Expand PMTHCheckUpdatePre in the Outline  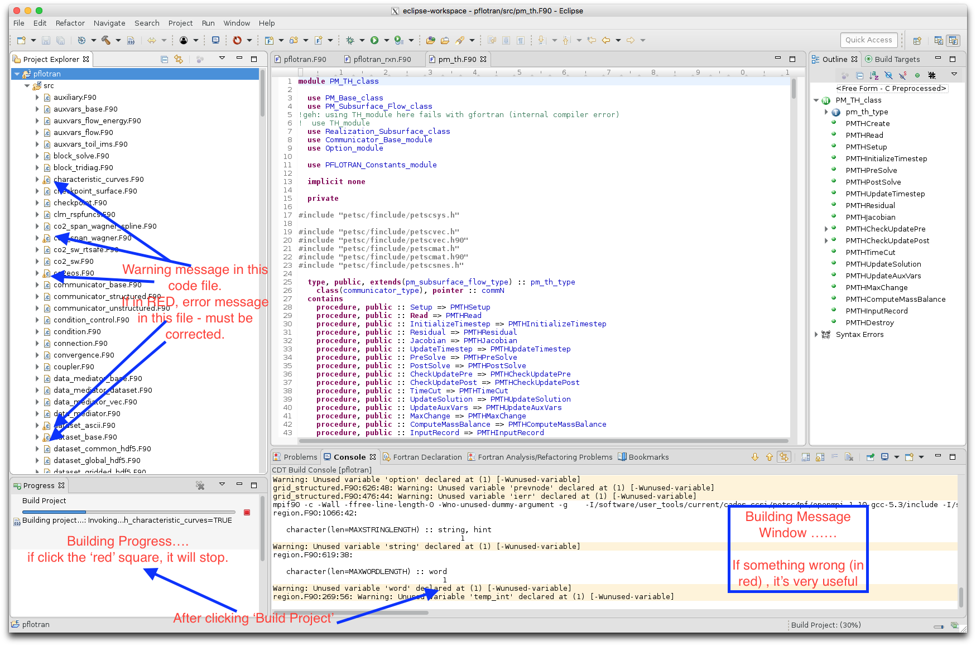tap(826, 229)
